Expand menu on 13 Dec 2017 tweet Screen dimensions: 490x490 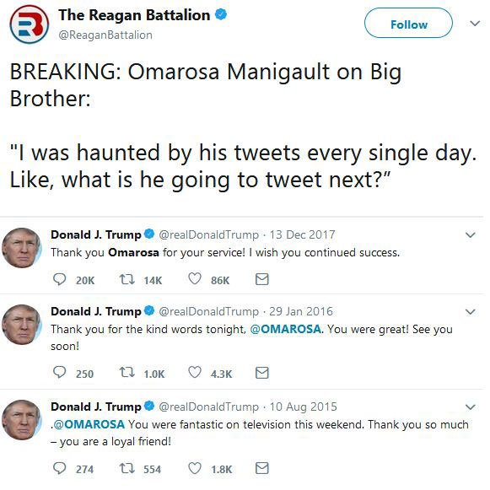point(471,234)
